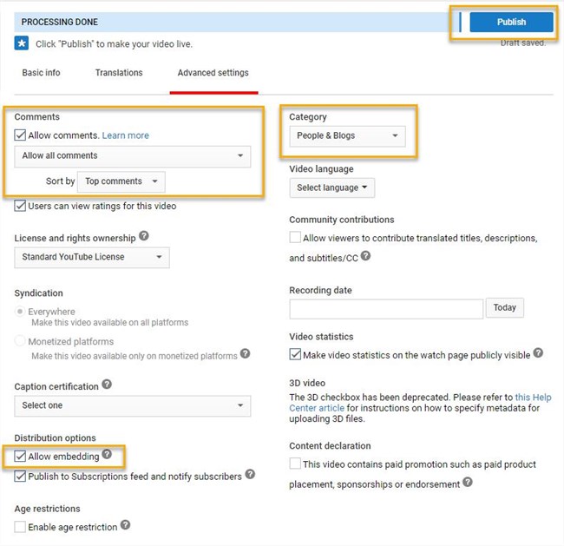The height and width of the screenshot is (546, 564).
Task: Click help icon beside Allow embedding
Action: tap(108, 454)
